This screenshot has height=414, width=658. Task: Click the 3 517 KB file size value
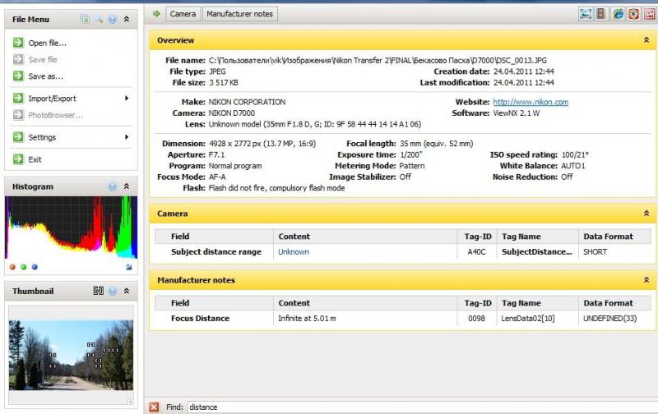pyautogui.click(x=224, y=82)
